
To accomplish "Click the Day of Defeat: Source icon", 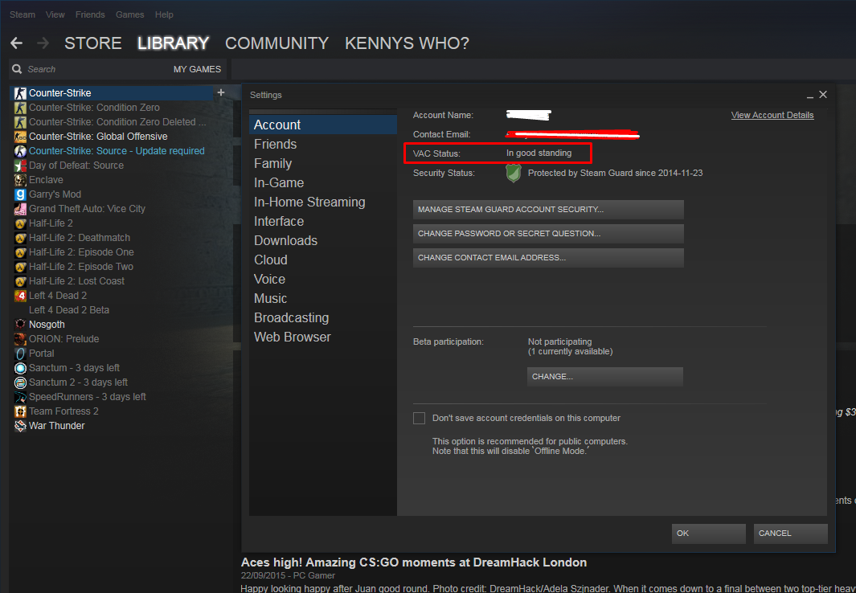I will pyautogui.click(x=20, y=166).
